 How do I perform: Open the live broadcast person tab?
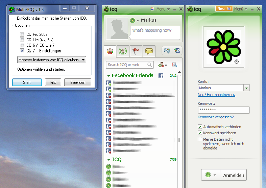(x=123, y=51)
